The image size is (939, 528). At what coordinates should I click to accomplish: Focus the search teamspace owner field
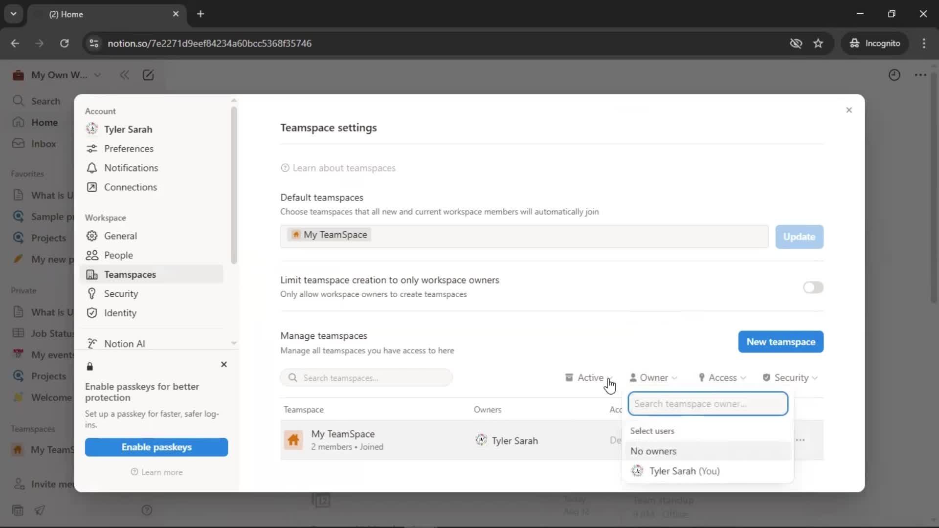coord(708,403)
